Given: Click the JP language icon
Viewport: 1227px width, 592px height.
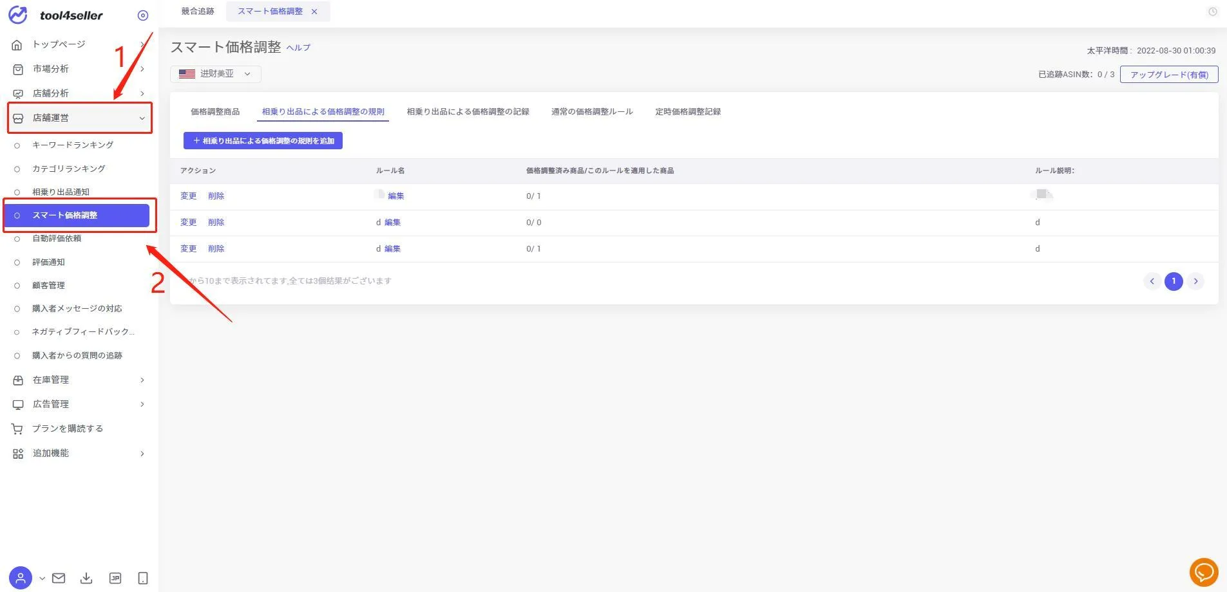Looking at the screenshot, I should coord(115,578).
